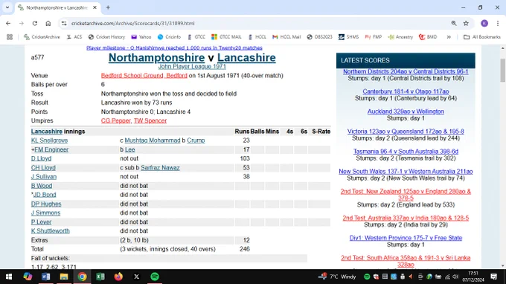Reload the current page
Image resolution: width=506 pixels, height=284 pixels.
point(35,23)
